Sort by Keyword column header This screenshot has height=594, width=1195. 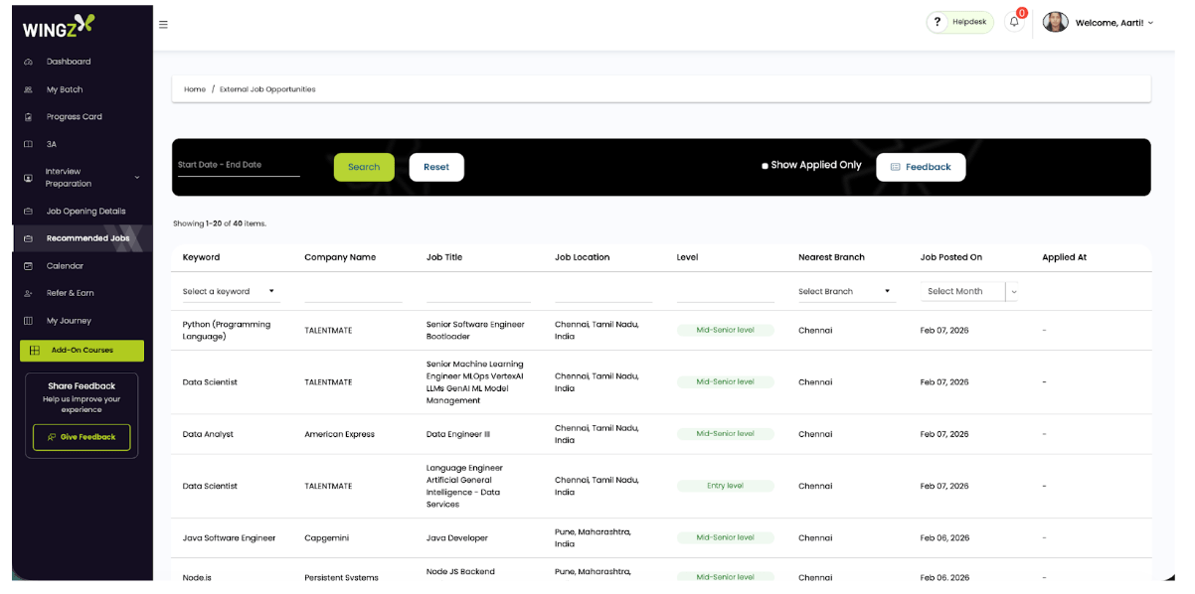click(202, 257)
